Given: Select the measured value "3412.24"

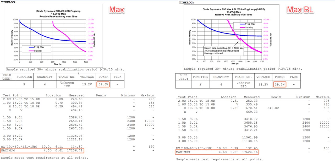Looking at the screenshot, I should click(251, 130).
